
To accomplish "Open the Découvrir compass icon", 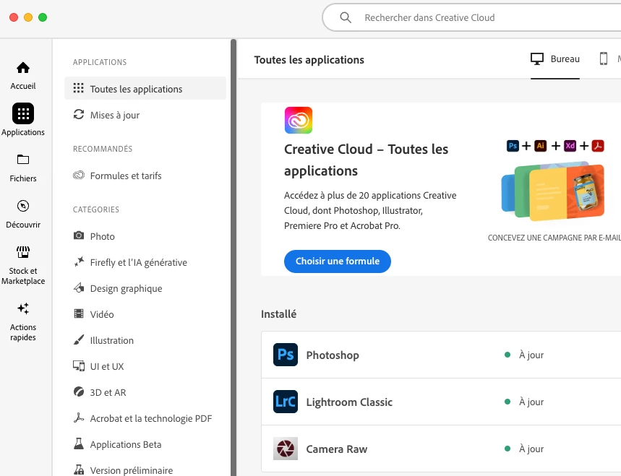I will coord(23,206).
